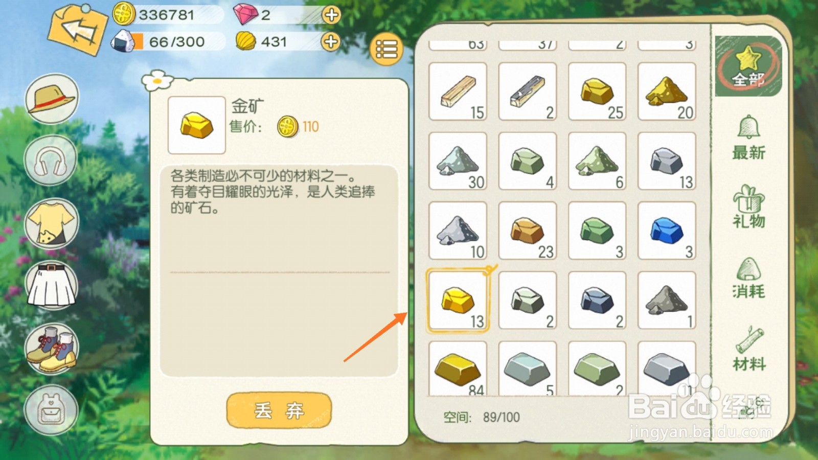
Task: Open the straw hat equipment slot
Action: tap(52, 99)
